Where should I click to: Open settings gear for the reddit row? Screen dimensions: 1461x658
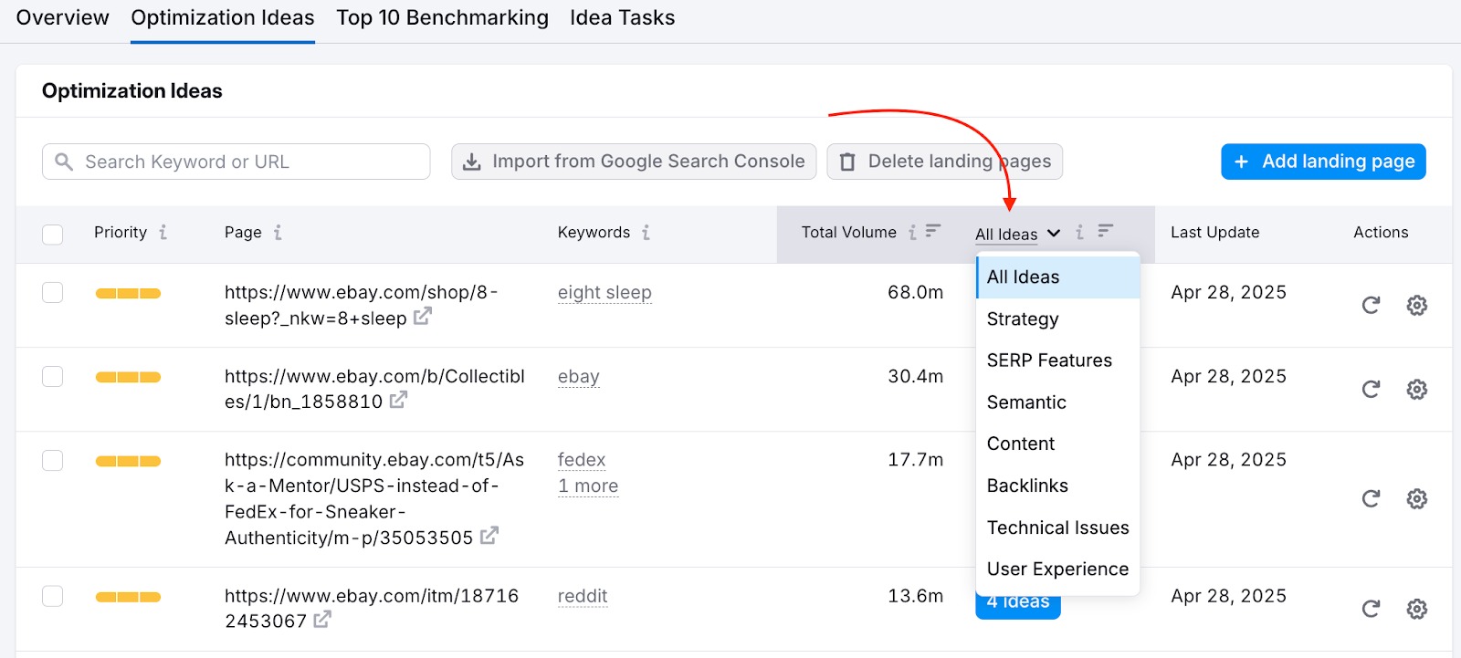[1416, 609]
